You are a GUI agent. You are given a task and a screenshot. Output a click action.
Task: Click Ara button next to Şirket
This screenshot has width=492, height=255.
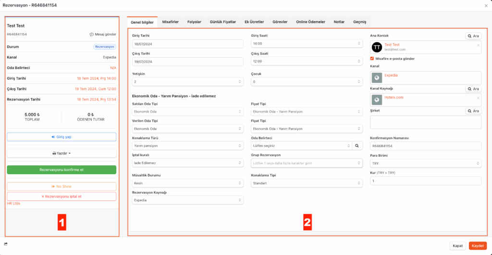click(473, 111)
